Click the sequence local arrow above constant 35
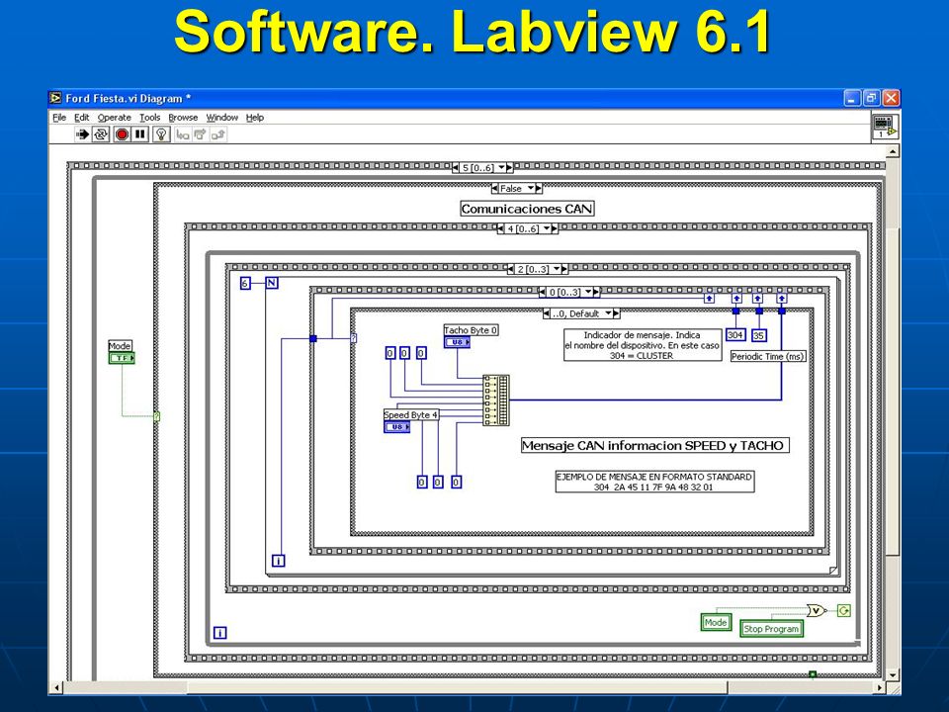The width and height of the screenshot is (949, 712). [x=758, y=299]
